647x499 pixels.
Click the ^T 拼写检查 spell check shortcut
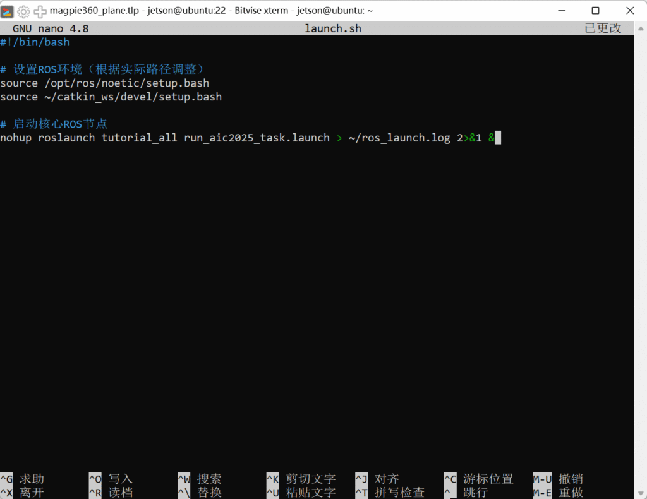point(390,492)
